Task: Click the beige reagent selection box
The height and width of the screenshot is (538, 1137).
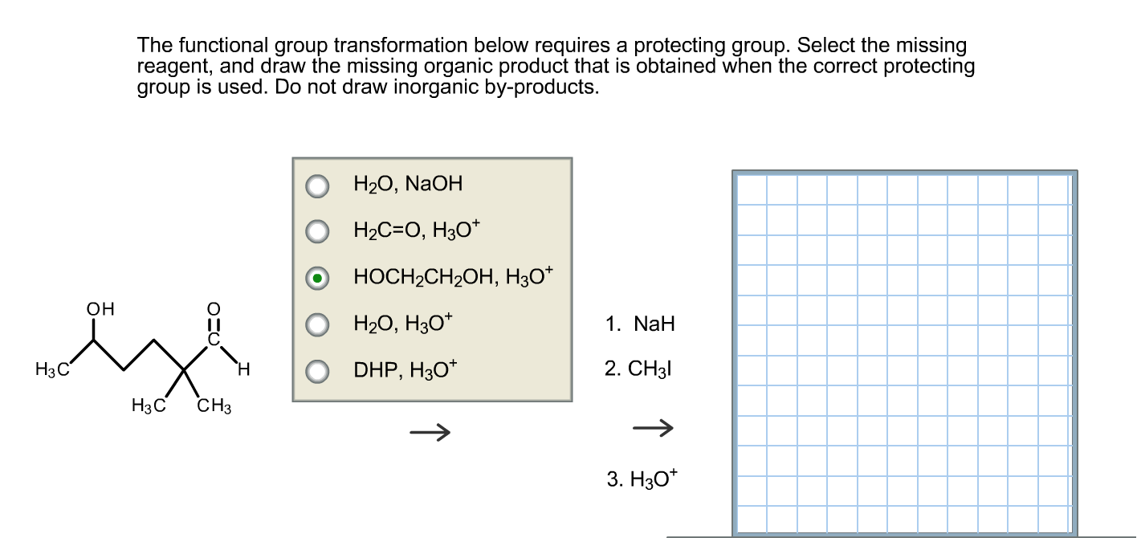Action: 432,277
